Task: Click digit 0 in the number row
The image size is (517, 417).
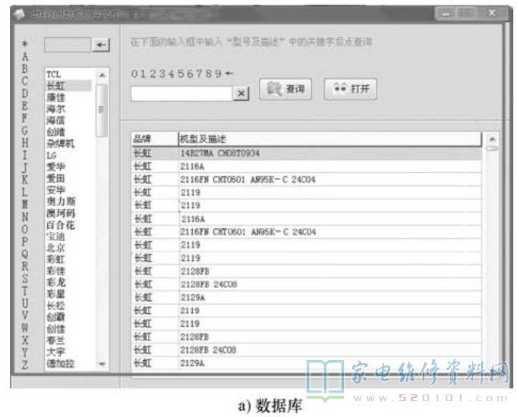Action: click(x=134, y=74)
